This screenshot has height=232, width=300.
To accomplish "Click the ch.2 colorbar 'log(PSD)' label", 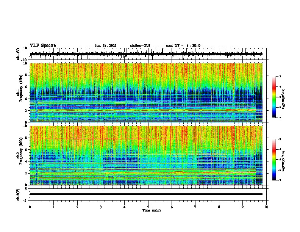I will point(284,161).
